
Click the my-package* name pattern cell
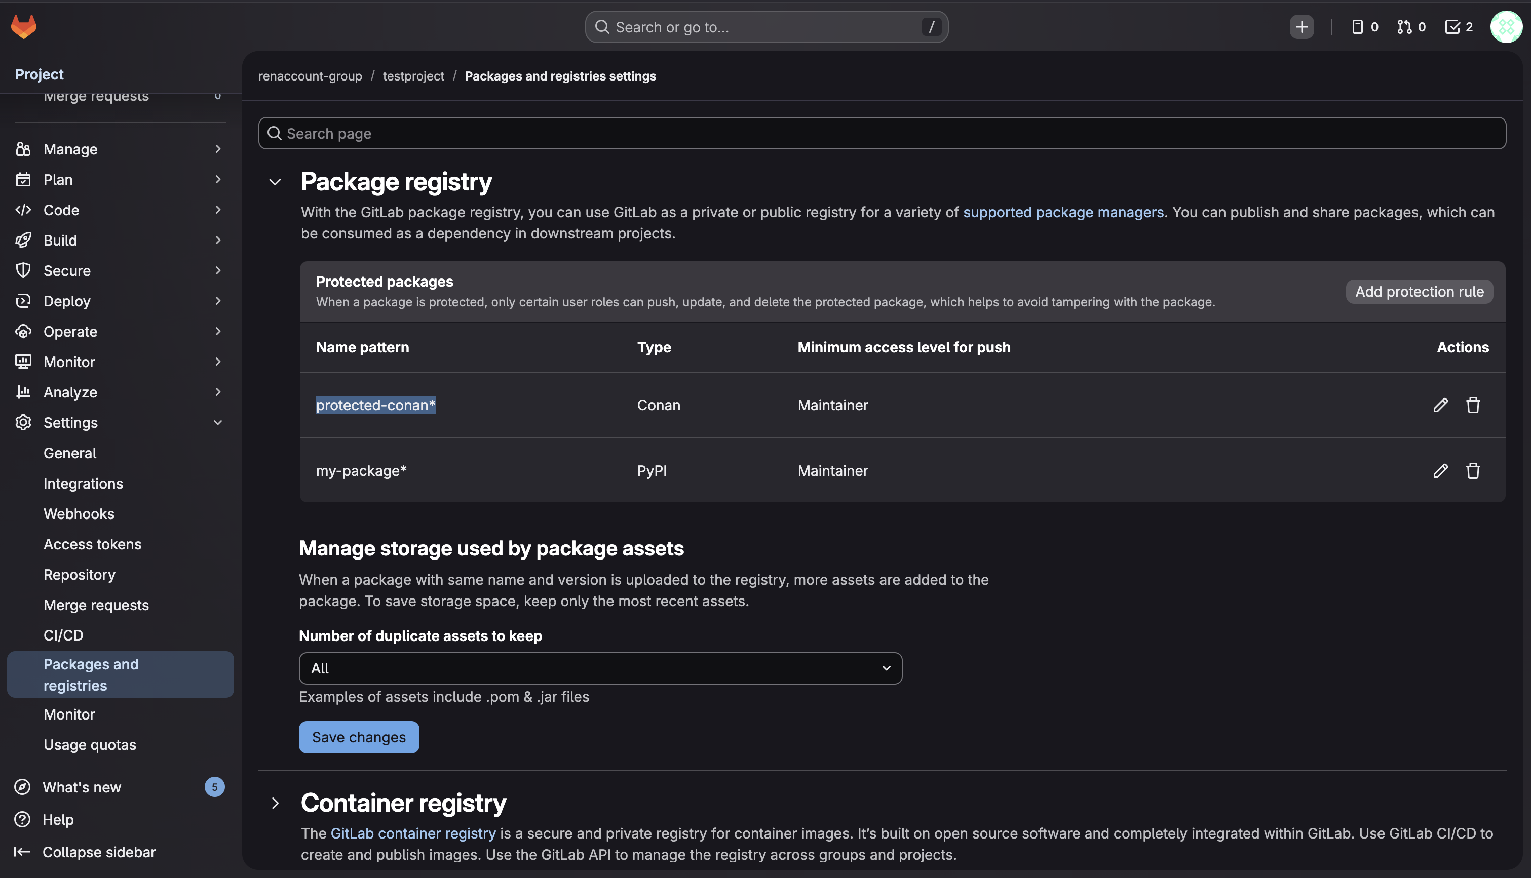coord(361,471)
